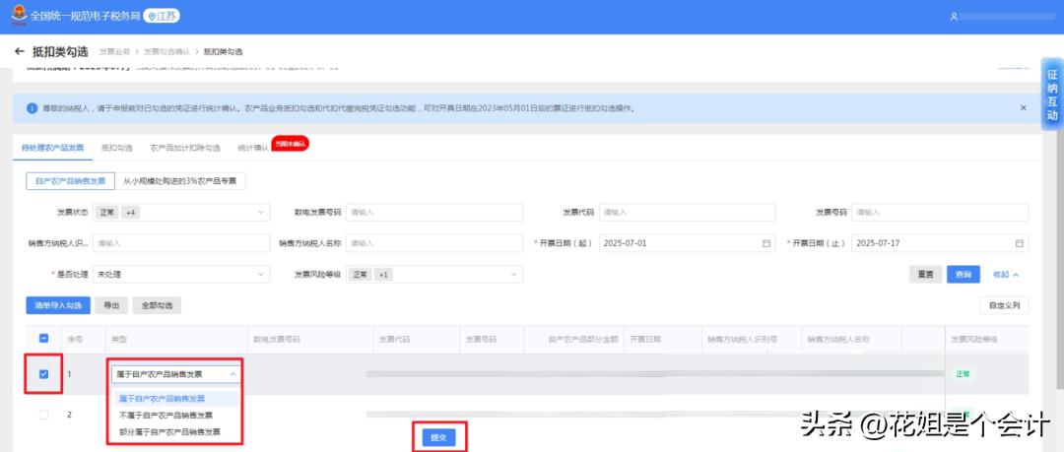The image size is (1064, 452).
Task: Click the 当期未确认 red badge
Action: pyautogui.click(x=291, y=143)
